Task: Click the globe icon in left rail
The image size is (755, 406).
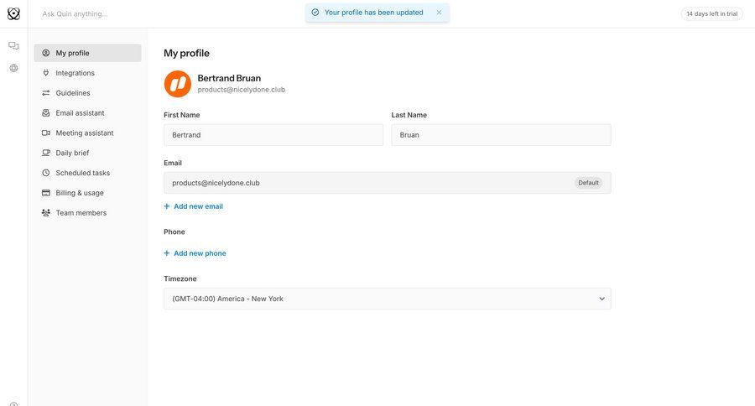Action: tap(13, 68)
